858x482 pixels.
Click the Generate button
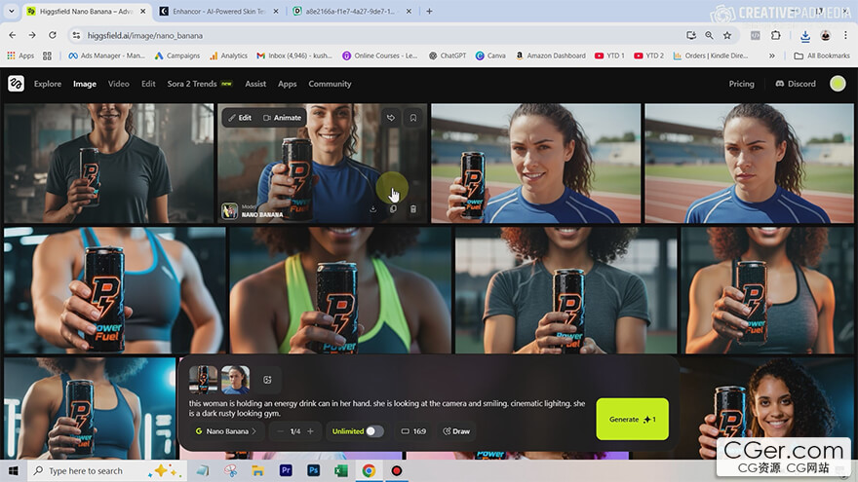coord(632,419)
